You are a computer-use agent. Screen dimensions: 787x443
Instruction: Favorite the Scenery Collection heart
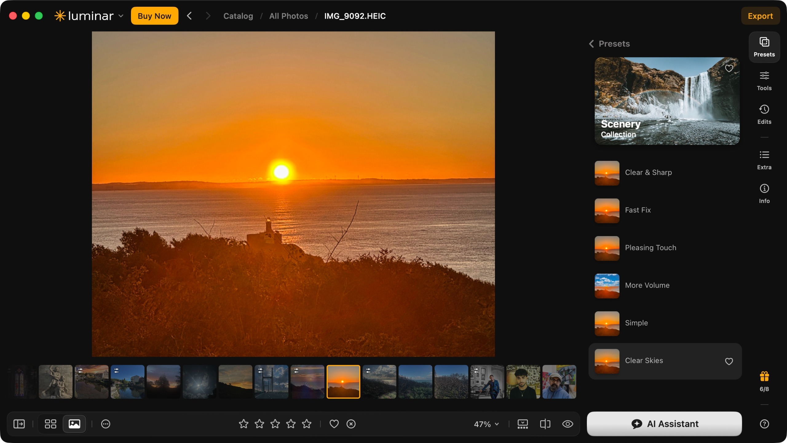click(729, 68)
